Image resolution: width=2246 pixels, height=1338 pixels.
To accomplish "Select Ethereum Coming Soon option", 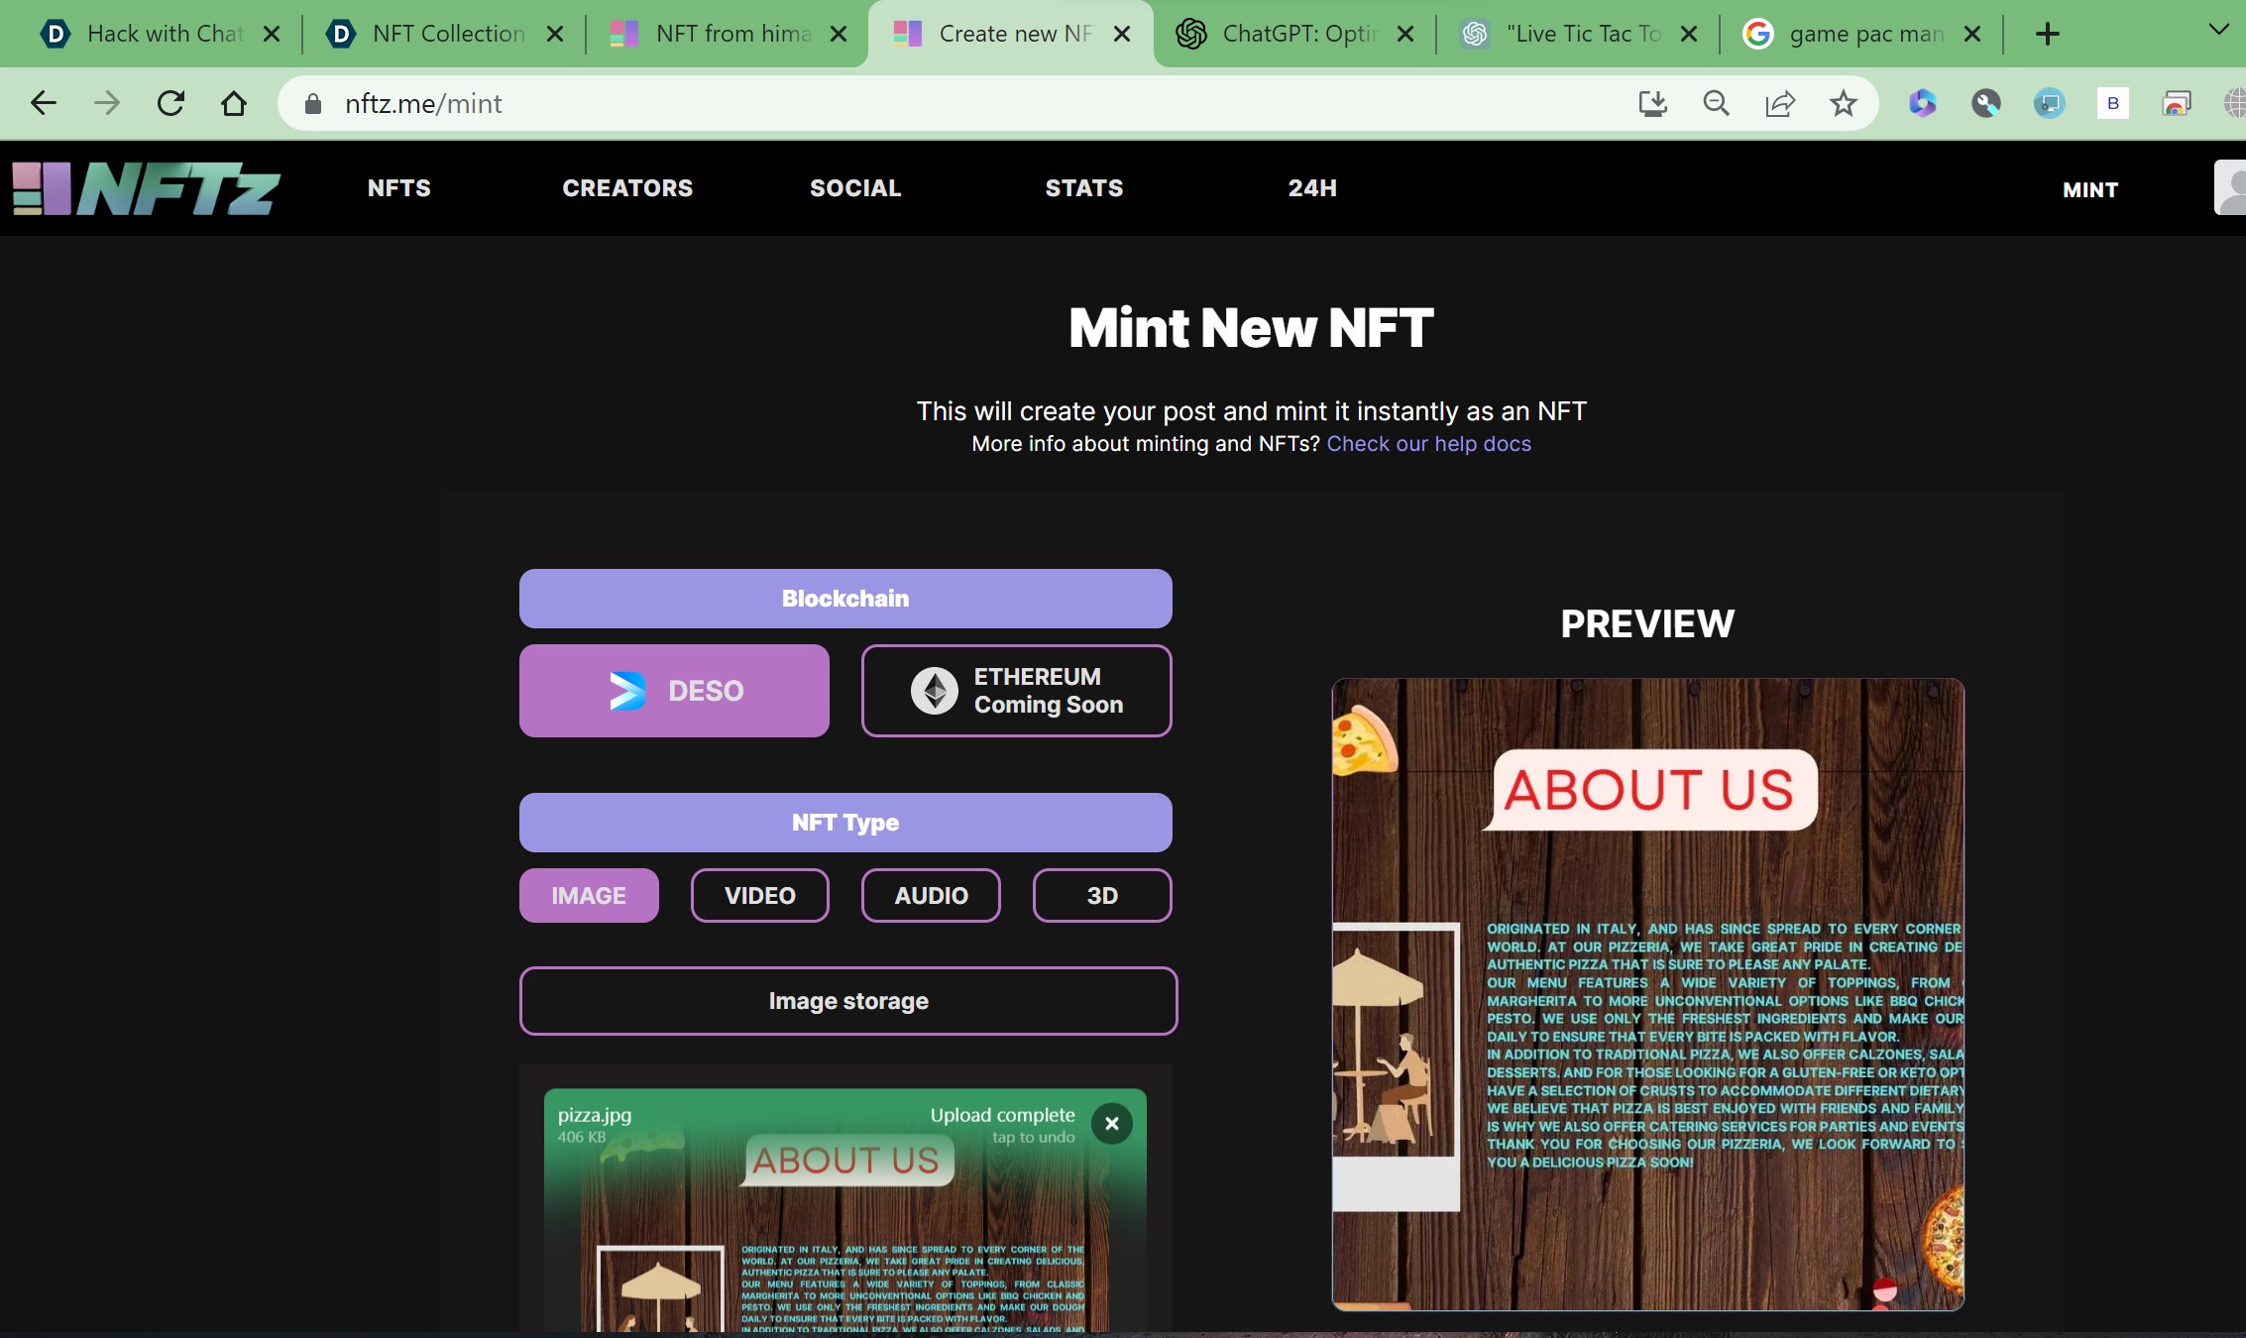I will 1016,691.
